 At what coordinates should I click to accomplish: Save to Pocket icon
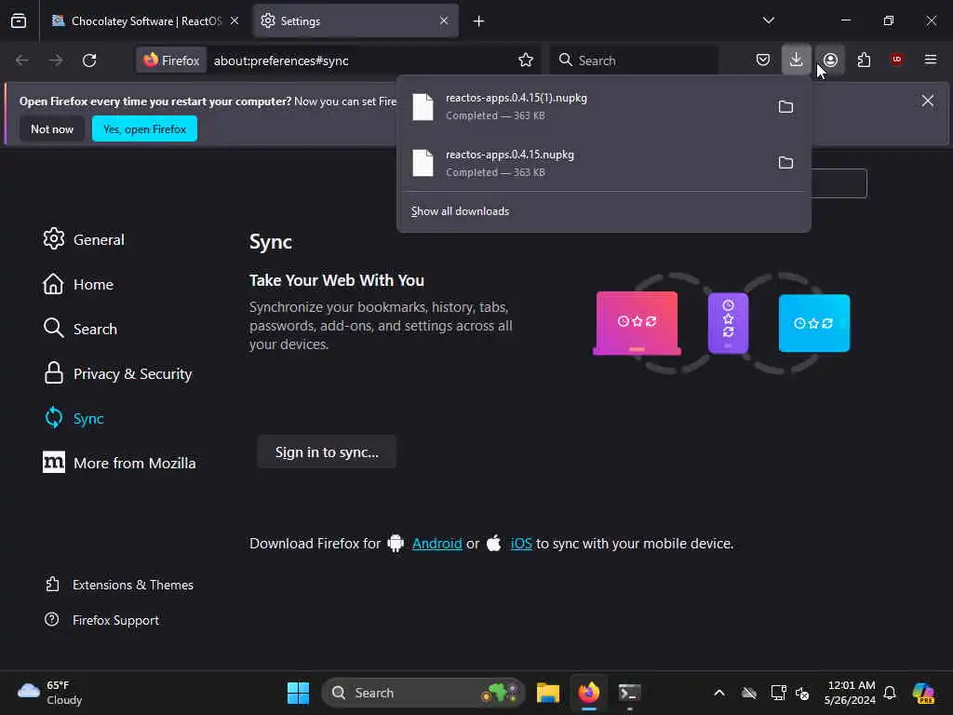(x=763, y=60)
